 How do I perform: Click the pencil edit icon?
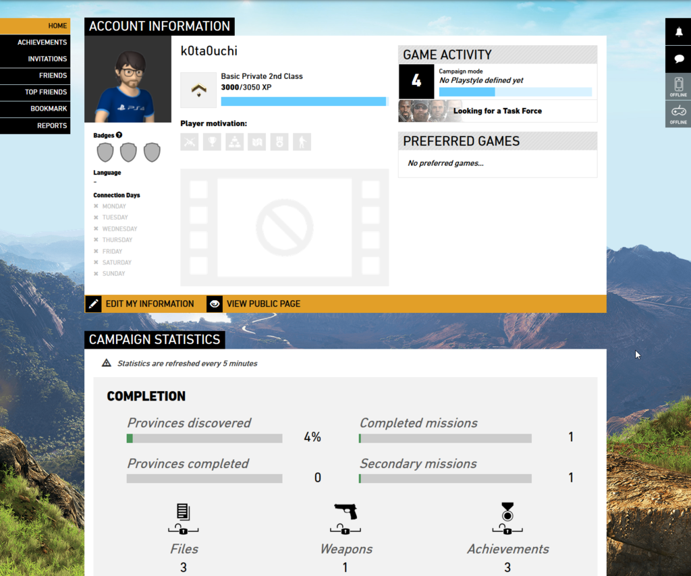[93, 304]
